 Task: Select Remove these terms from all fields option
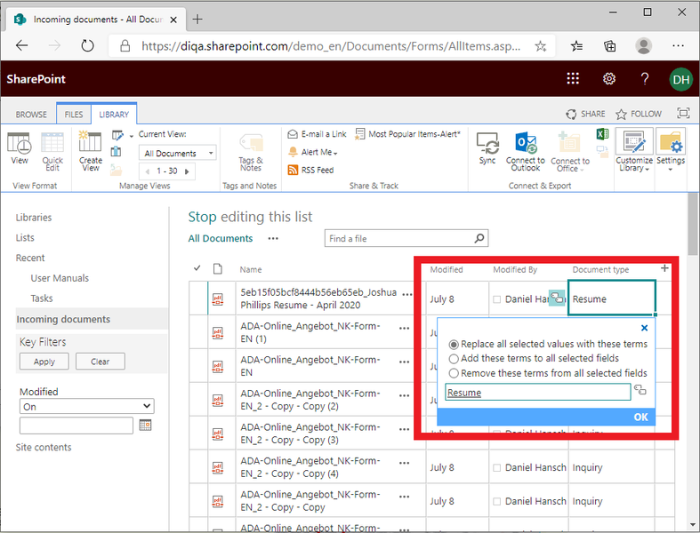pos(454,373)
